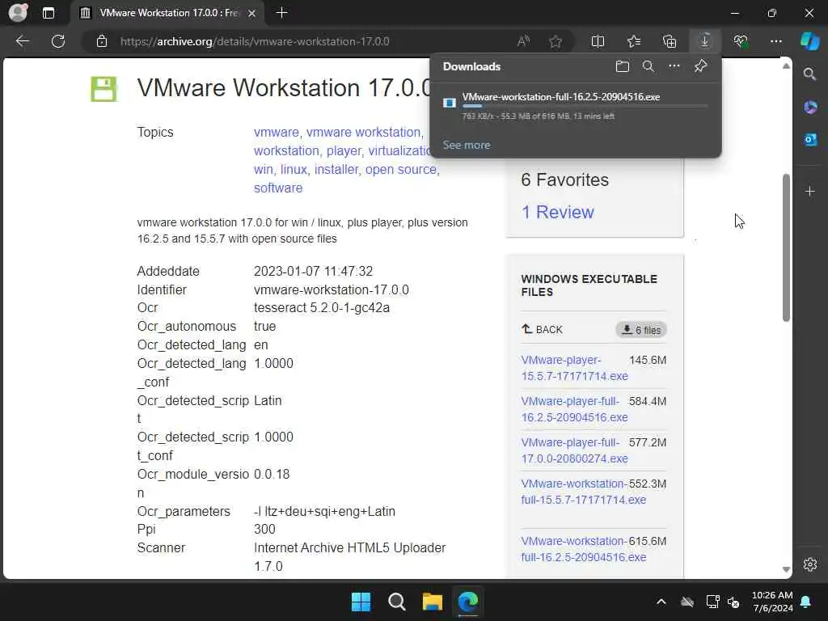Viewport: 828px width, 621px height.
Task: Open the Outlook sidebar icon
Action: point(810,140)
